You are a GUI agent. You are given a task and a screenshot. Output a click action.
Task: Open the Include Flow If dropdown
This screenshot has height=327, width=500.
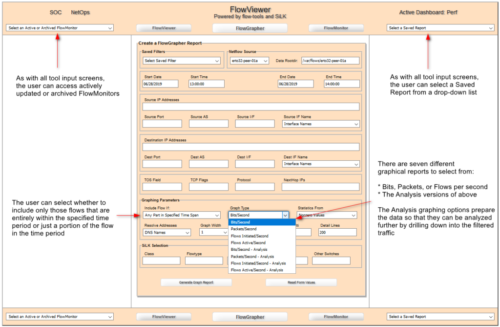tap(181, 215)
